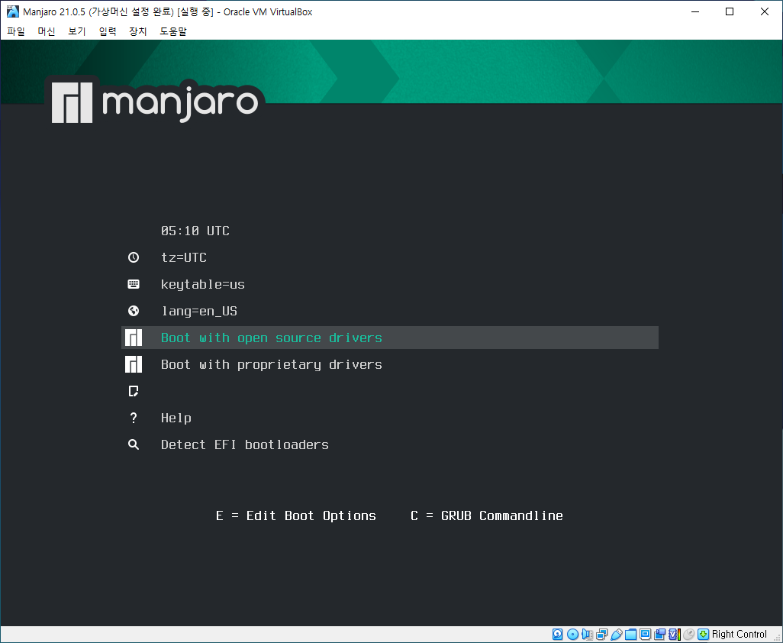Viewport: 783px width, 643px height.
Task: Select Detect EFI bootloaders
Action: [x=245, y=444]
